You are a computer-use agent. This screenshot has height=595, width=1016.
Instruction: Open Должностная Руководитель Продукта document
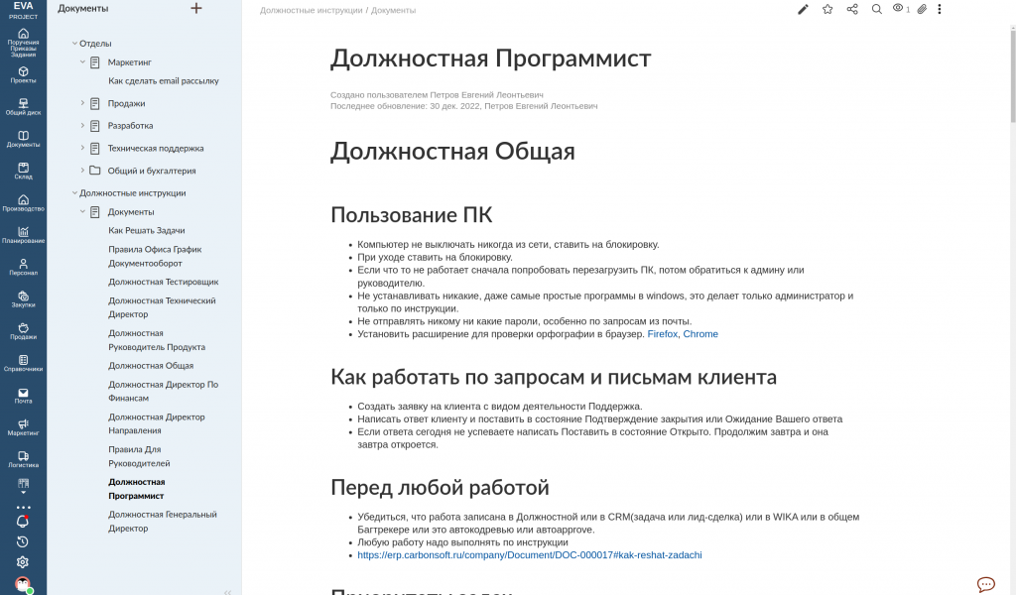pos(157,340)
